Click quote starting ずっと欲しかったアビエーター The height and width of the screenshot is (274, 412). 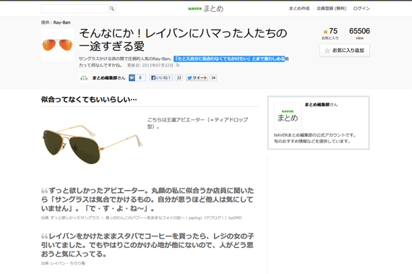[147, 200]
